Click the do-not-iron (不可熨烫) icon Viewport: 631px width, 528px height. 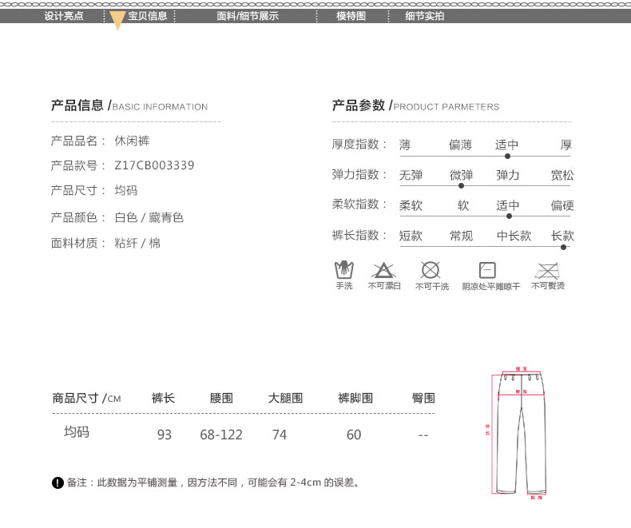pyautogui.click(x=547, y=269)
